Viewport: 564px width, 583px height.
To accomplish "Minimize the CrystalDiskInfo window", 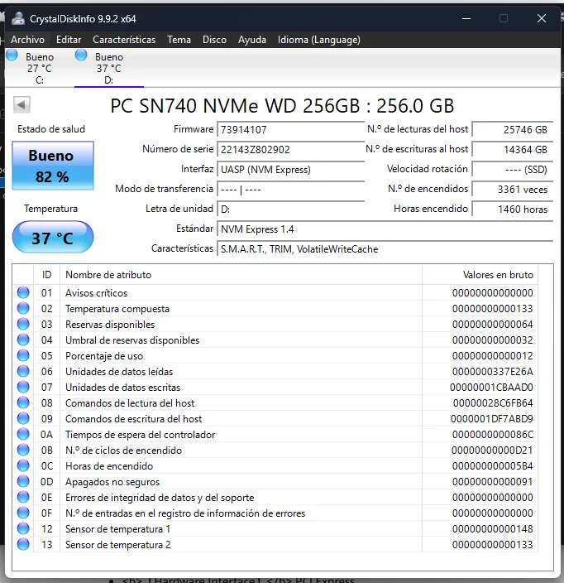I will coord(466,18).
